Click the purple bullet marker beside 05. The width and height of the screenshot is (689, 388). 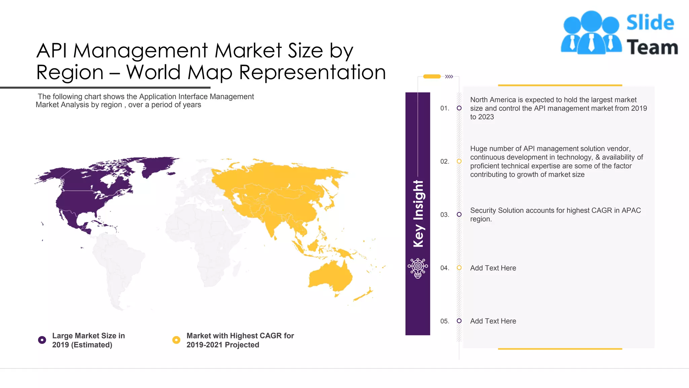[x=459, y=321]
